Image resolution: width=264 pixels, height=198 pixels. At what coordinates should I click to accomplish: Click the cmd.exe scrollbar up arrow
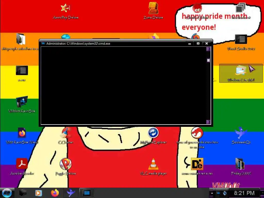click(208, 49)
